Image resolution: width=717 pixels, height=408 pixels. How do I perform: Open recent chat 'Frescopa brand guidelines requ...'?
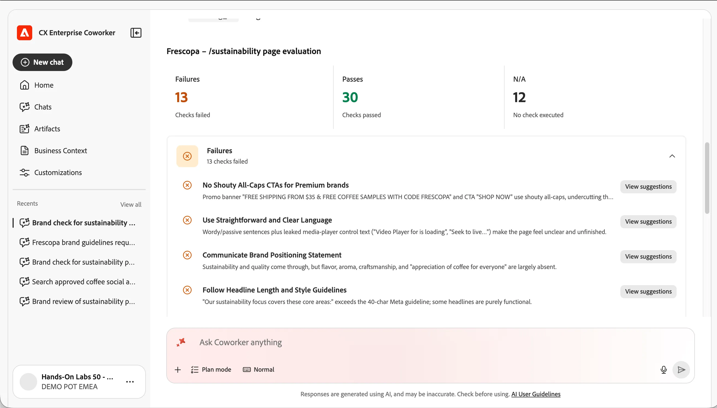click(x=78, y=243)
